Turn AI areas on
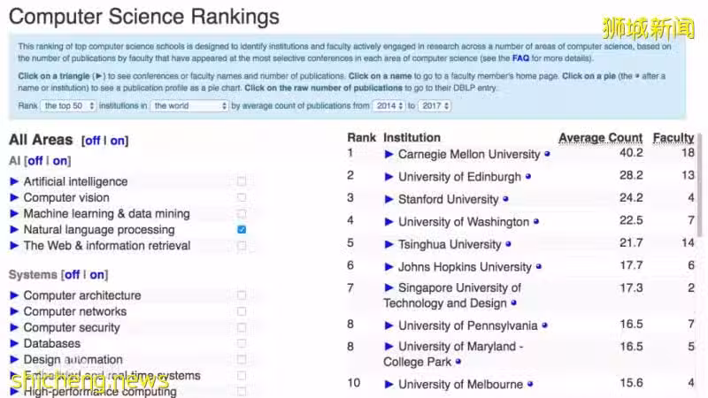Image resolution: width=708 pixels, height=398 pixels. point(59,161)
